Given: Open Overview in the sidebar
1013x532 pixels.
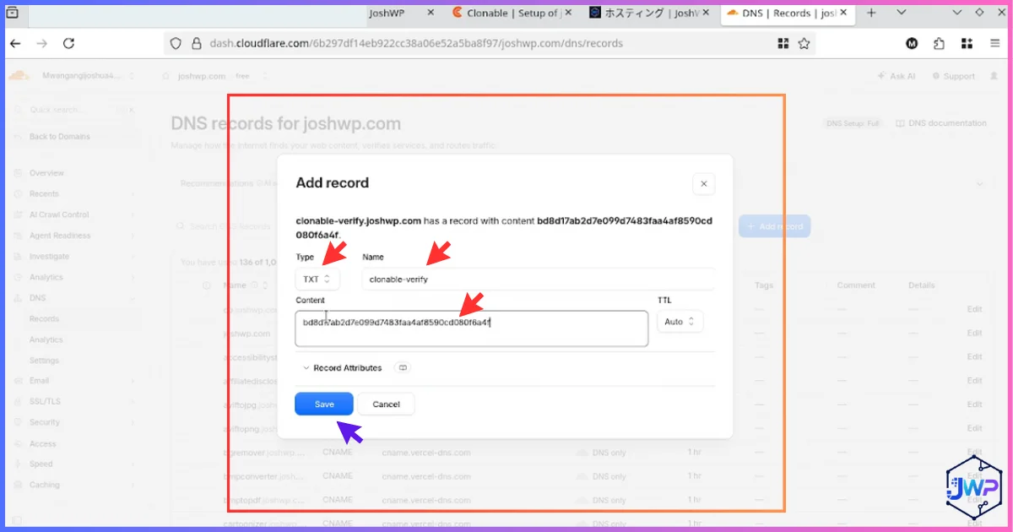Looking at the screenshot, I should [46, 173].
